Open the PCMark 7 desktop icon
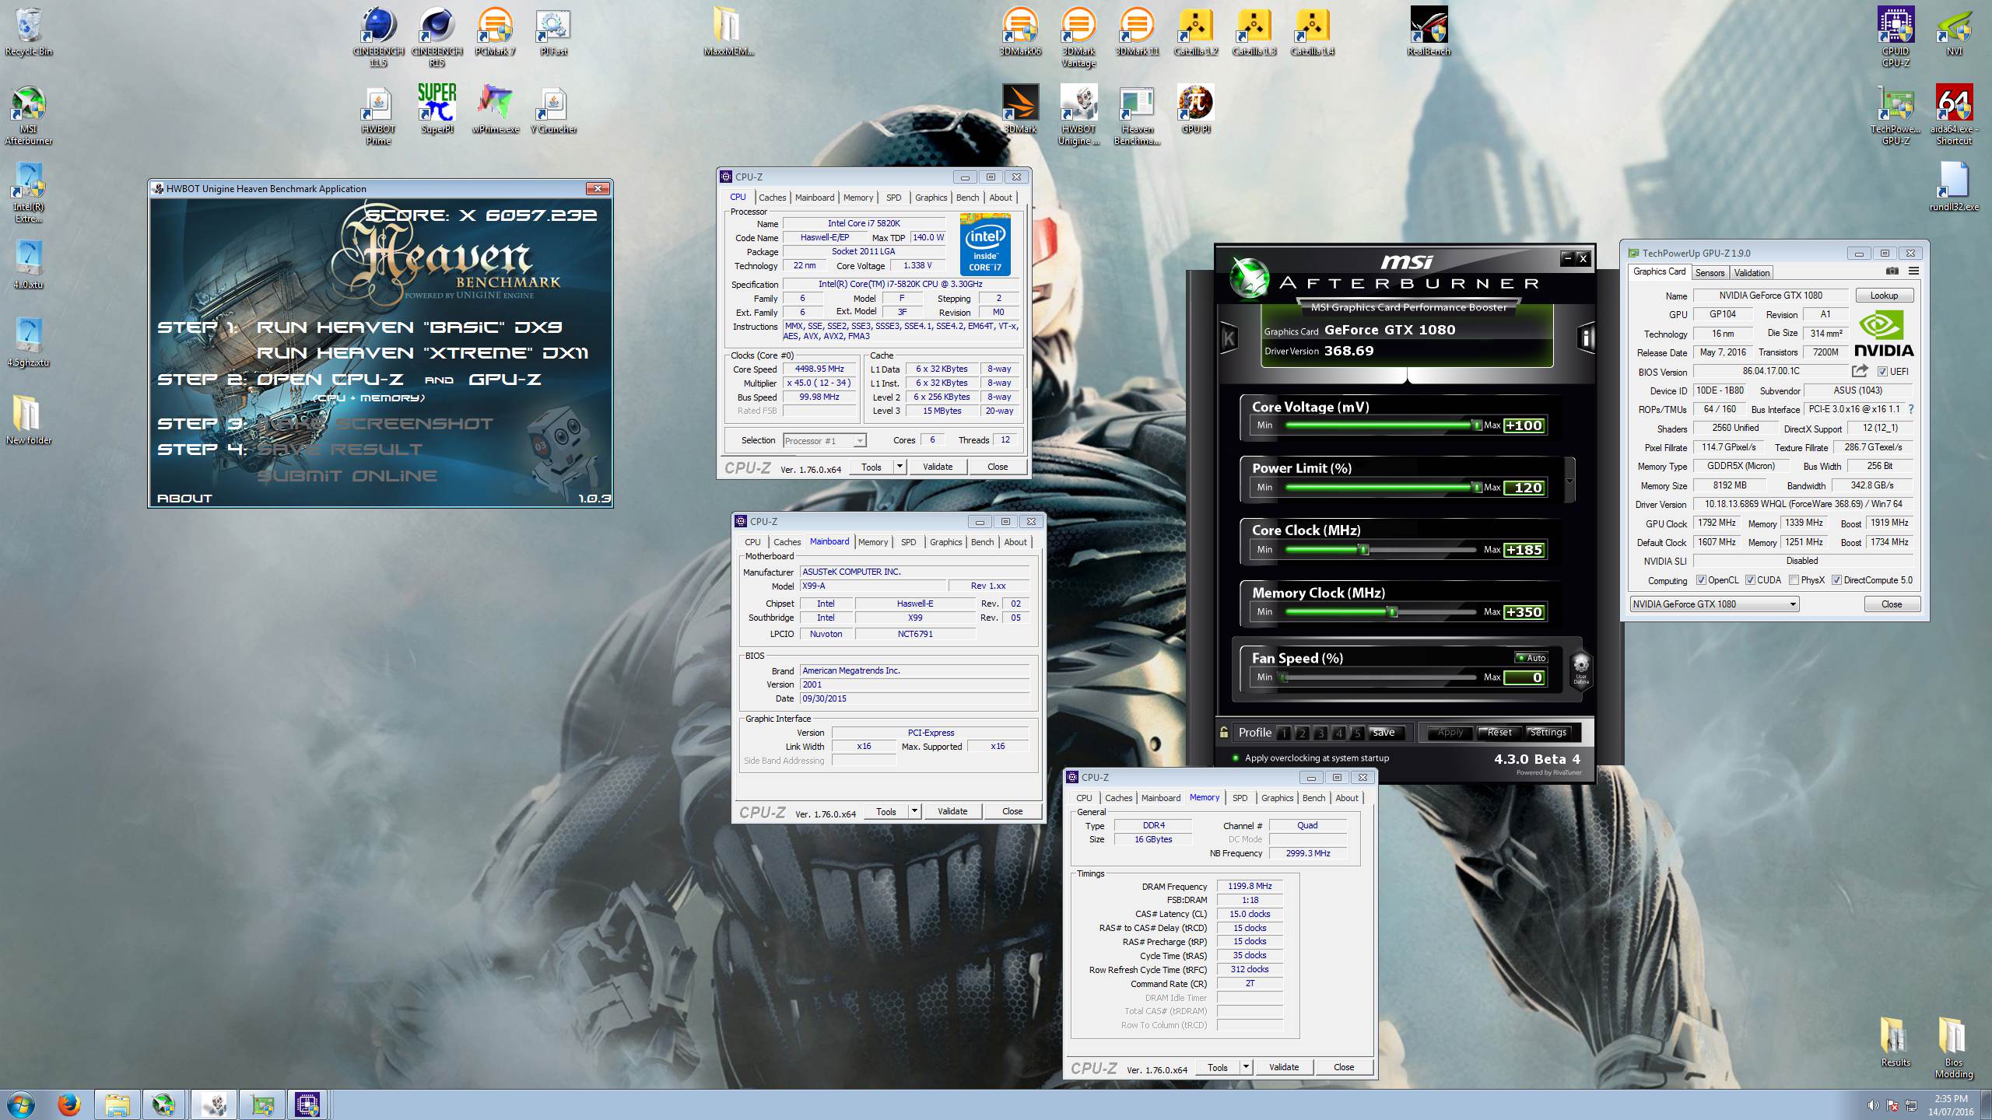The width and height of the screenshot is (1992, 1120). [495, 31]
